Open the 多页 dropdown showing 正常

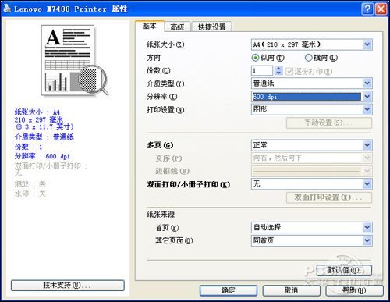tap(312, 145)
